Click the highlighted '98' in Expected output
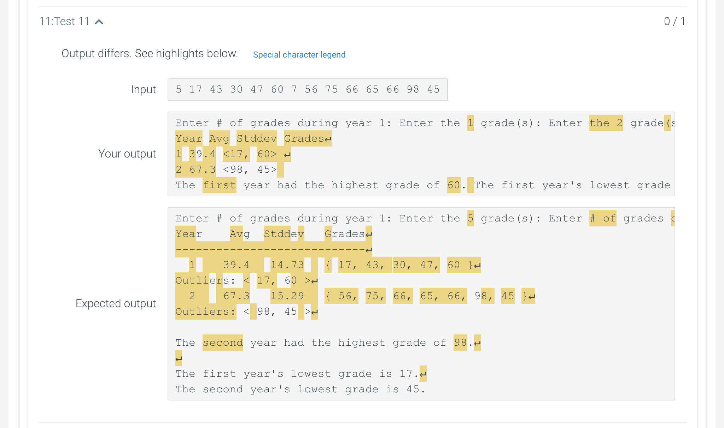The width and height of the screenshot is (724, 428). pos(460,343)
